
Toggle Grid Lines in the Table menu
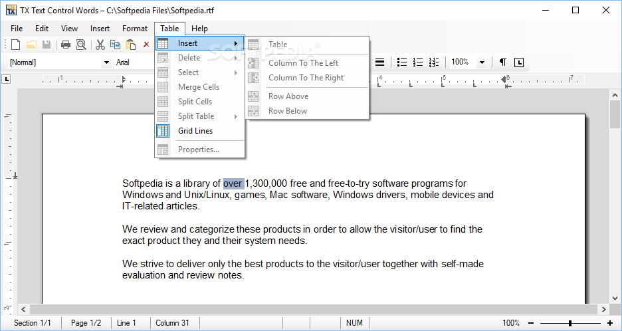199,130
